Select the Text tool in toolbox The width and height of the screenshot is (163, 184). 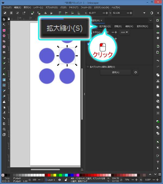pos(4,74)
